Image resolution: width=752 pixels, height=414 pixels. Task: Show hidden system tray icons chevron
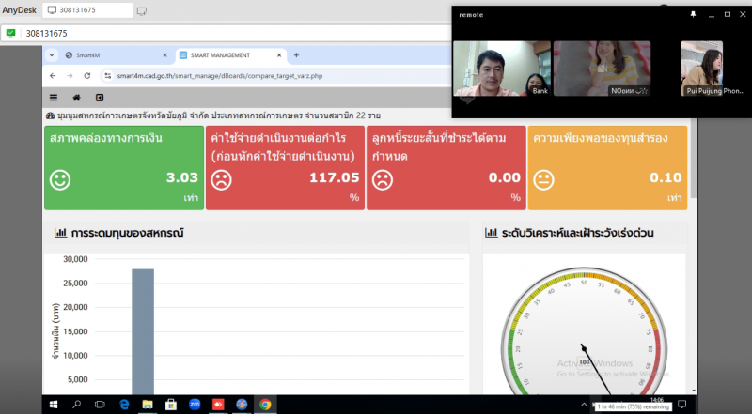584,405
